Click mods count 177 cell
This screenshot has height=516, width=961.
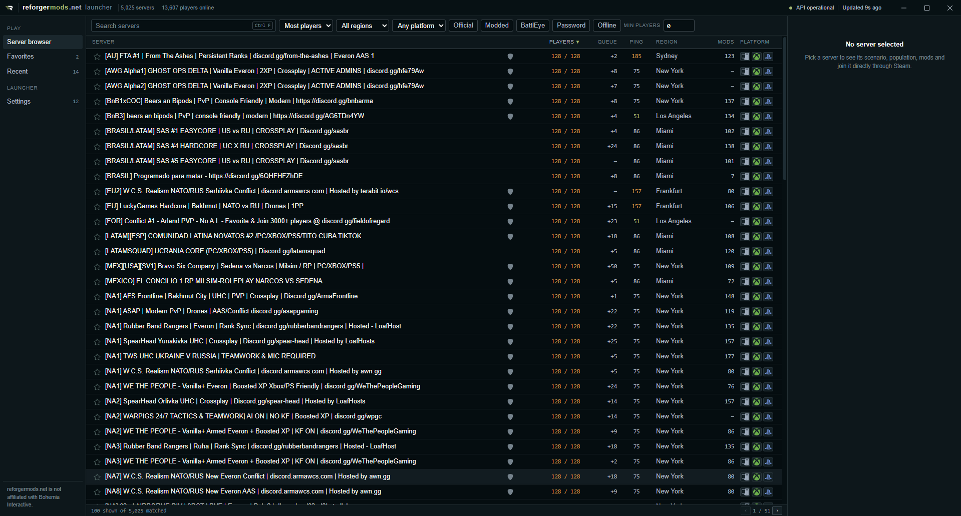point(729,357)
